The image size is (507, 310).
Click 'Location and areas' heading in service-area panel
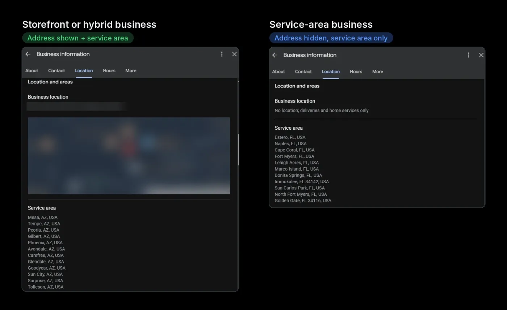[297, 86]
